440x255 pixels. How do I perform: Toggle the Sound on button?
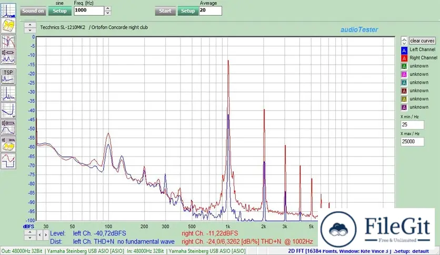[x=33, y=11]
